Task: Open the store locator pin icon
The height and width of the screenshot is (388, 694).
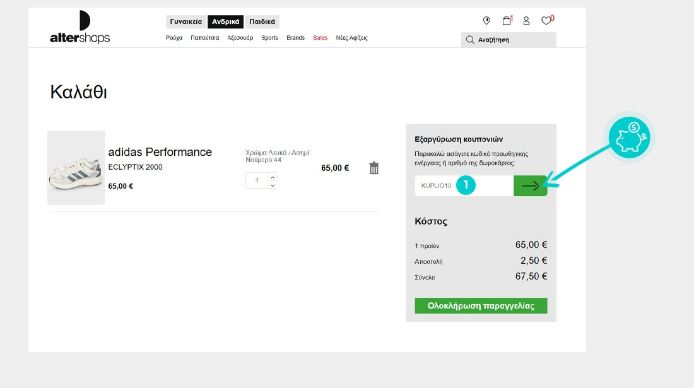Action: click(x=486, y=21)
